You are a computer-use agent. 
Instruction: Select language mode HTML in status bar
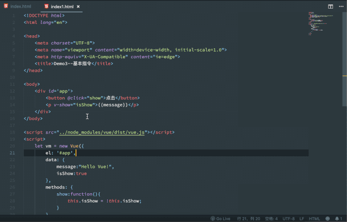click(314, 218)
